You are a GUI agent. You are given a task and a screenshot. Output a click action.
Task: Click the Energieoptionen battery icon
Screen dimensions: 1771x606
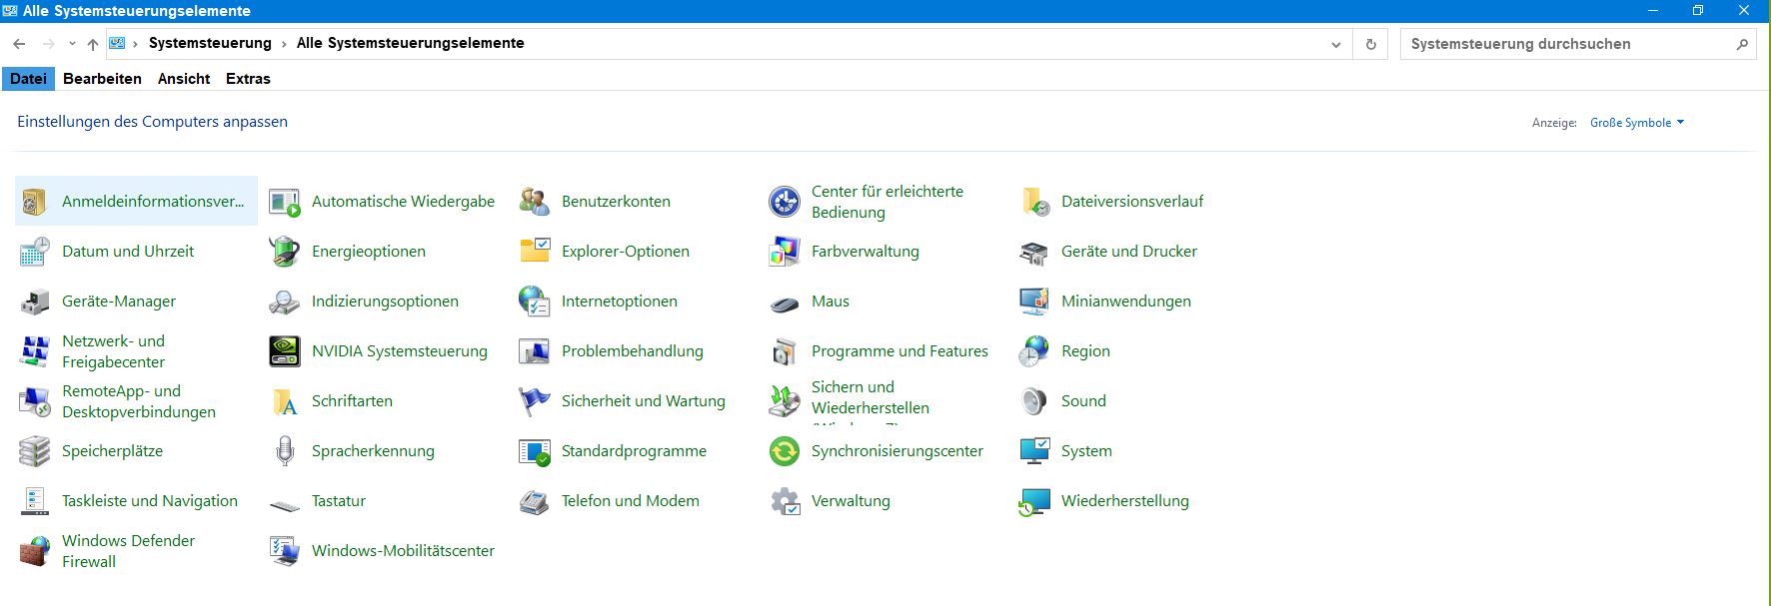pyautogui.click(x=284, y=252)
